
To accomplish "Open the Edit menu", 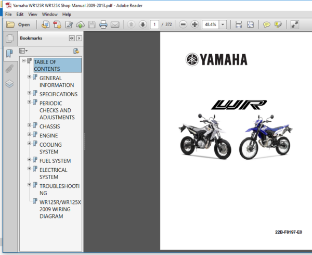I will point(20,15).
